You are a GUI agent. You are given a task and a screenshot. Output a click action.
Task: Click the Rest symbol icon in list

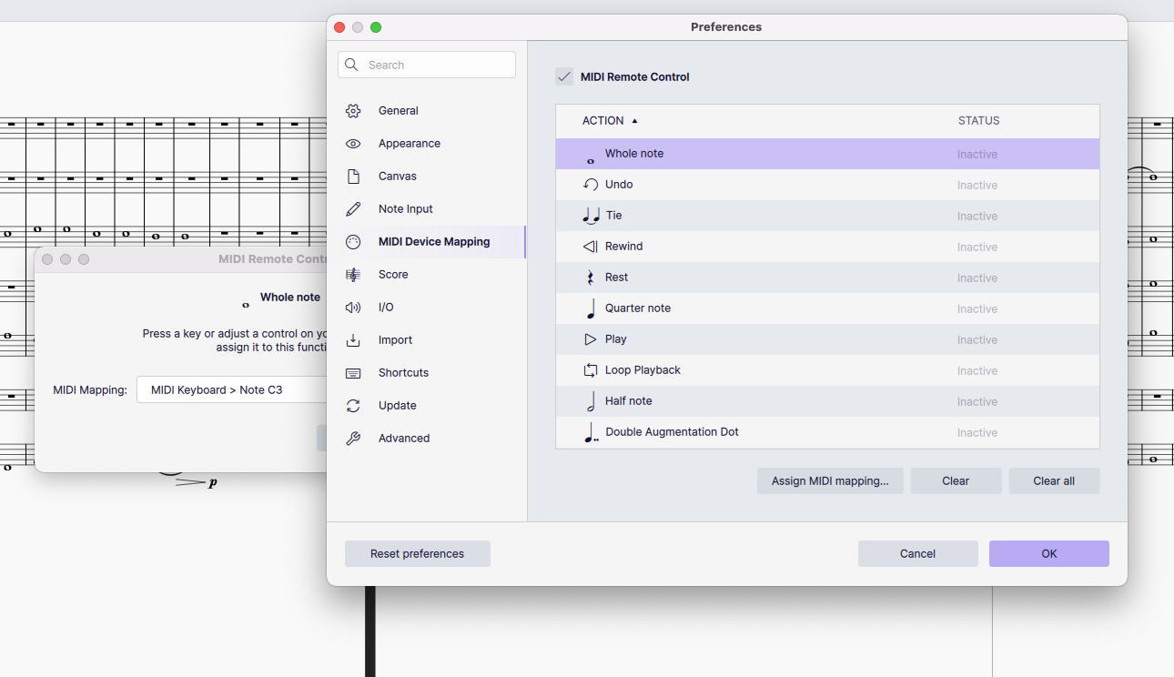click(591, 278)
